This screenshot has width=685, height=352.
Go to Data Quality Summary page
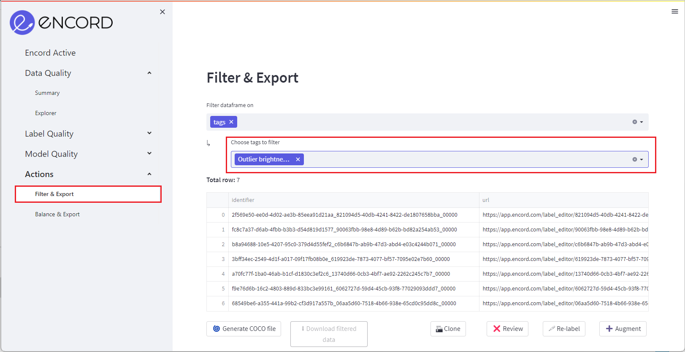pos(47,93)
